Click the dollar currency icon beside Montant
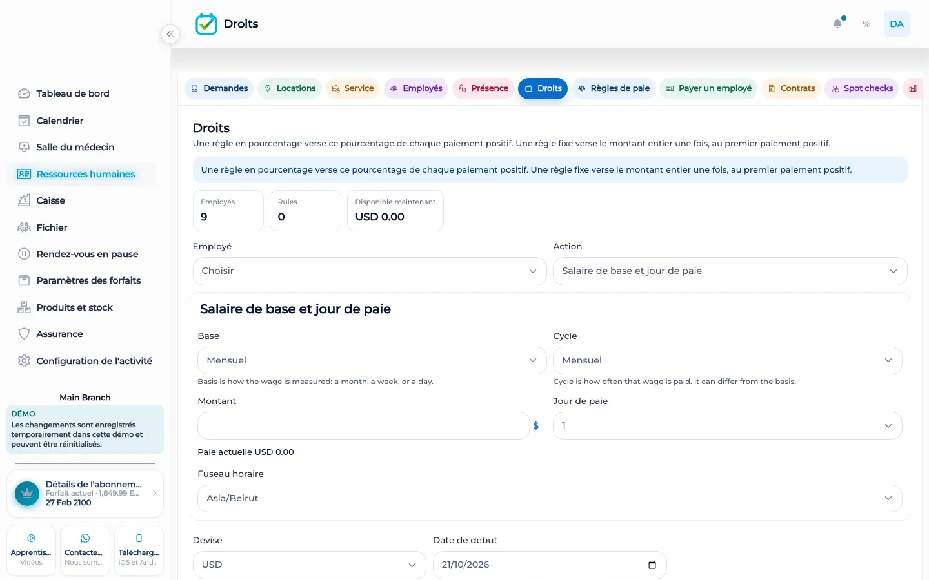The height and width of the screenshot is (580, 929). click(x=536, y=426)
